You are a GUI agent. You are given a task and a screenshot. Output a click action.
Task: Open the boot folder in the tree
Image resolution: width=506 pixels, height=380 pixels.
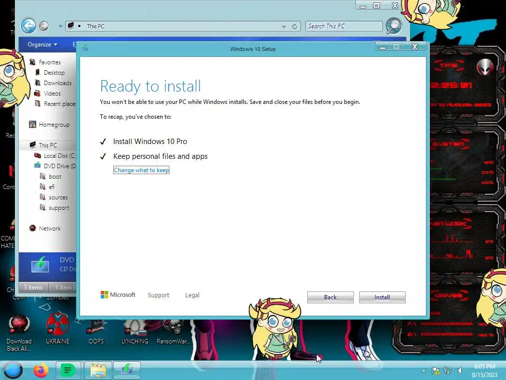55,177
